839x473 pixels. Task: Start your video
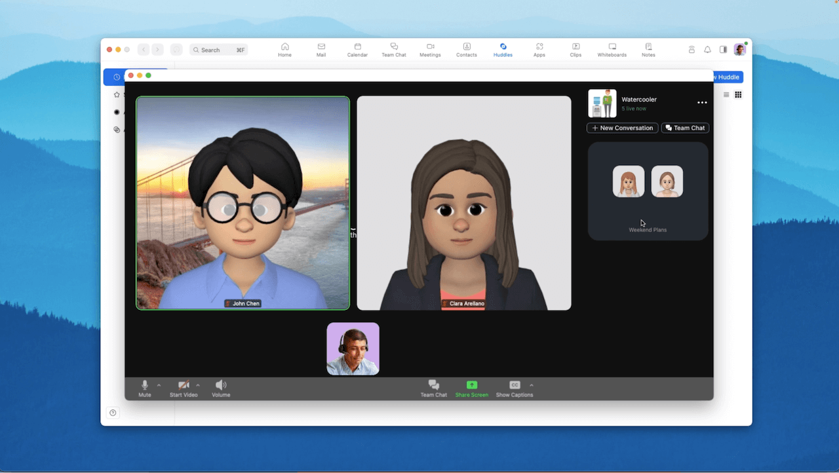click(x=184, y=388)
